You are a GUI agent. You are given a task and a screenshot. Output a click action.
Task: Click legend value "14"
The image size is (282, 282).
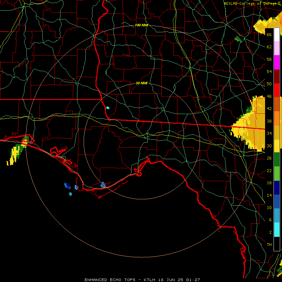(269, 195)
